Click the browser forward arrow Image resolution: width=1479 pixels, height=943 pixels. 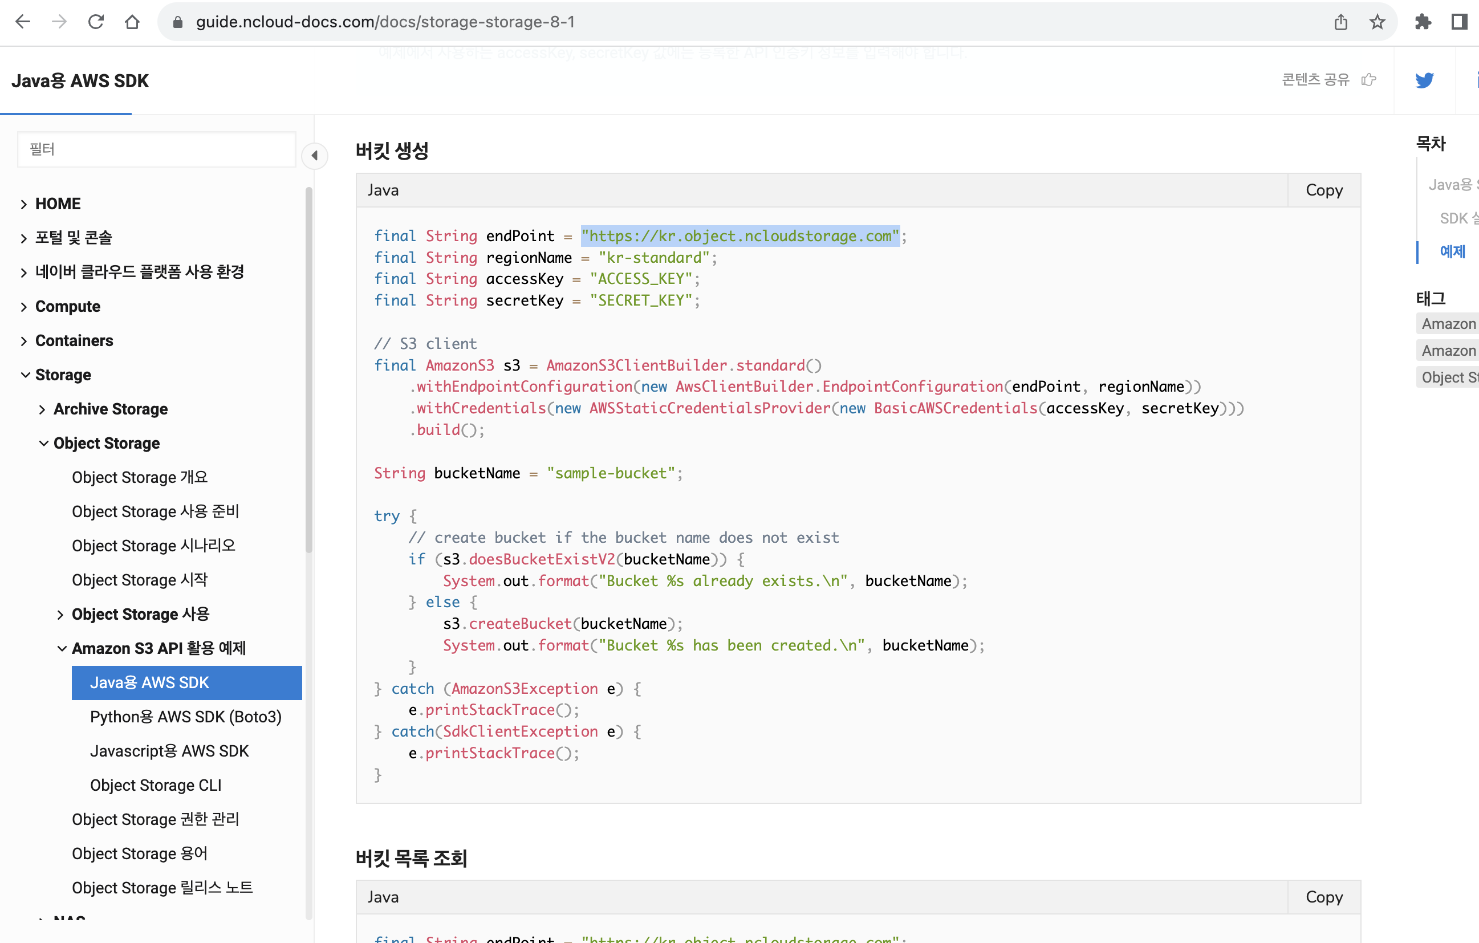59,22
